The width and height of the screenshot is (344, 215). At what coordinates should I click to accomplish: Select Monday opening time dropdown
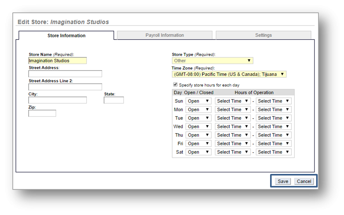click(233, 110)
